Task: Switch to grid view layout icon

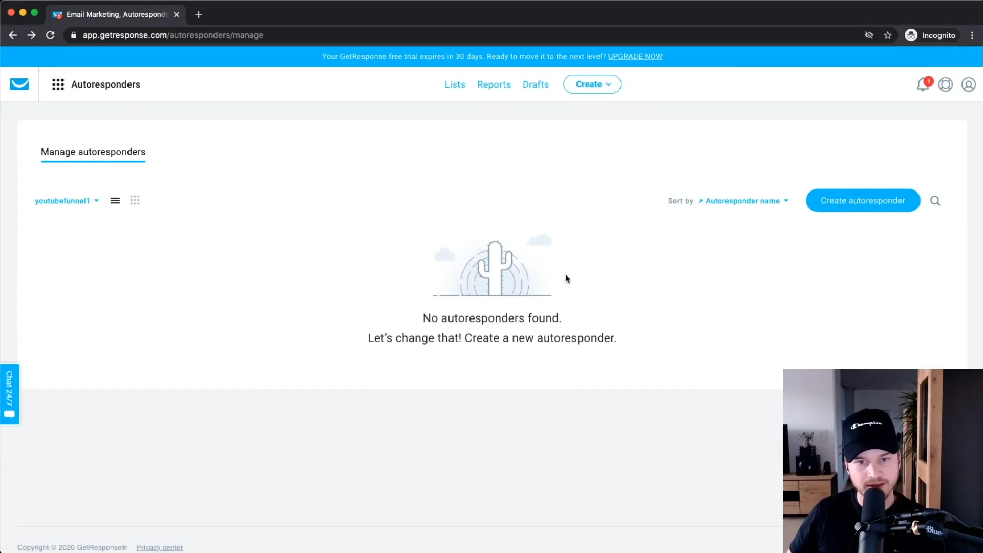Action: click(134, 200)
